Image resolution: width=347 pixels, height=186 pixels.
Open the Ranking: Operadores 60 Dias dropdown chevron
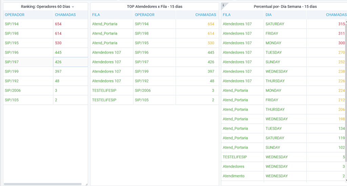[73, 7]
